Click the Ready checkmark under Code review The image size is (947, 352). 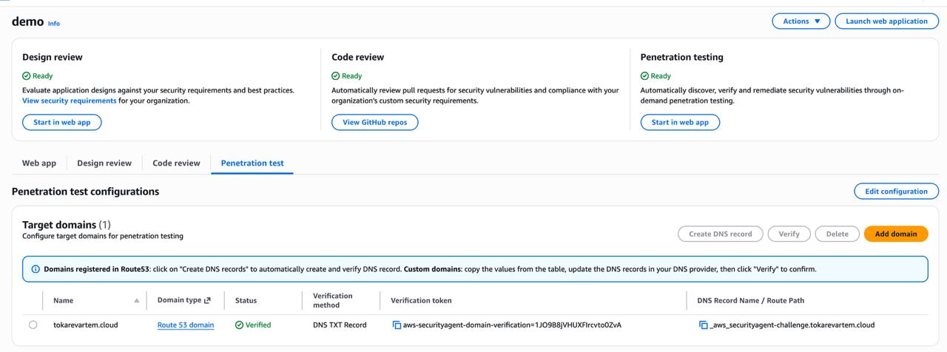click(x=336, y=76)
